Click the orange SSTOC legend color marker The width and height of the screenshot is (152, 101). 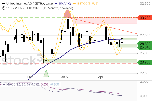[75, 4]
